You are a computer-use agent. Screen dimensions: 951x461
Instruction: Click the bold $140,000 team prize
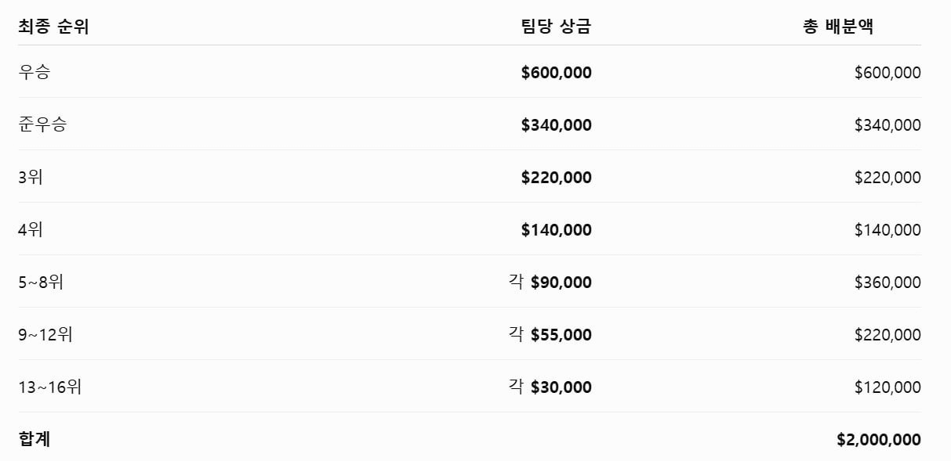557,230
